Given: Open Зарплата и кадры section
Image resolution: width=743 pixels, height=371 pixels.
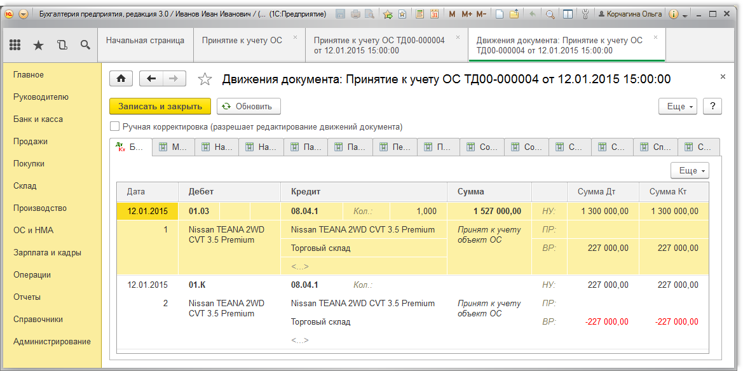Looking at the screenshot, I should pyautogui.click(x=47, y=253).
